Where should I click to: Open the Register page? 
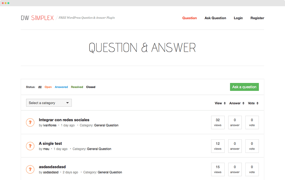257,18
